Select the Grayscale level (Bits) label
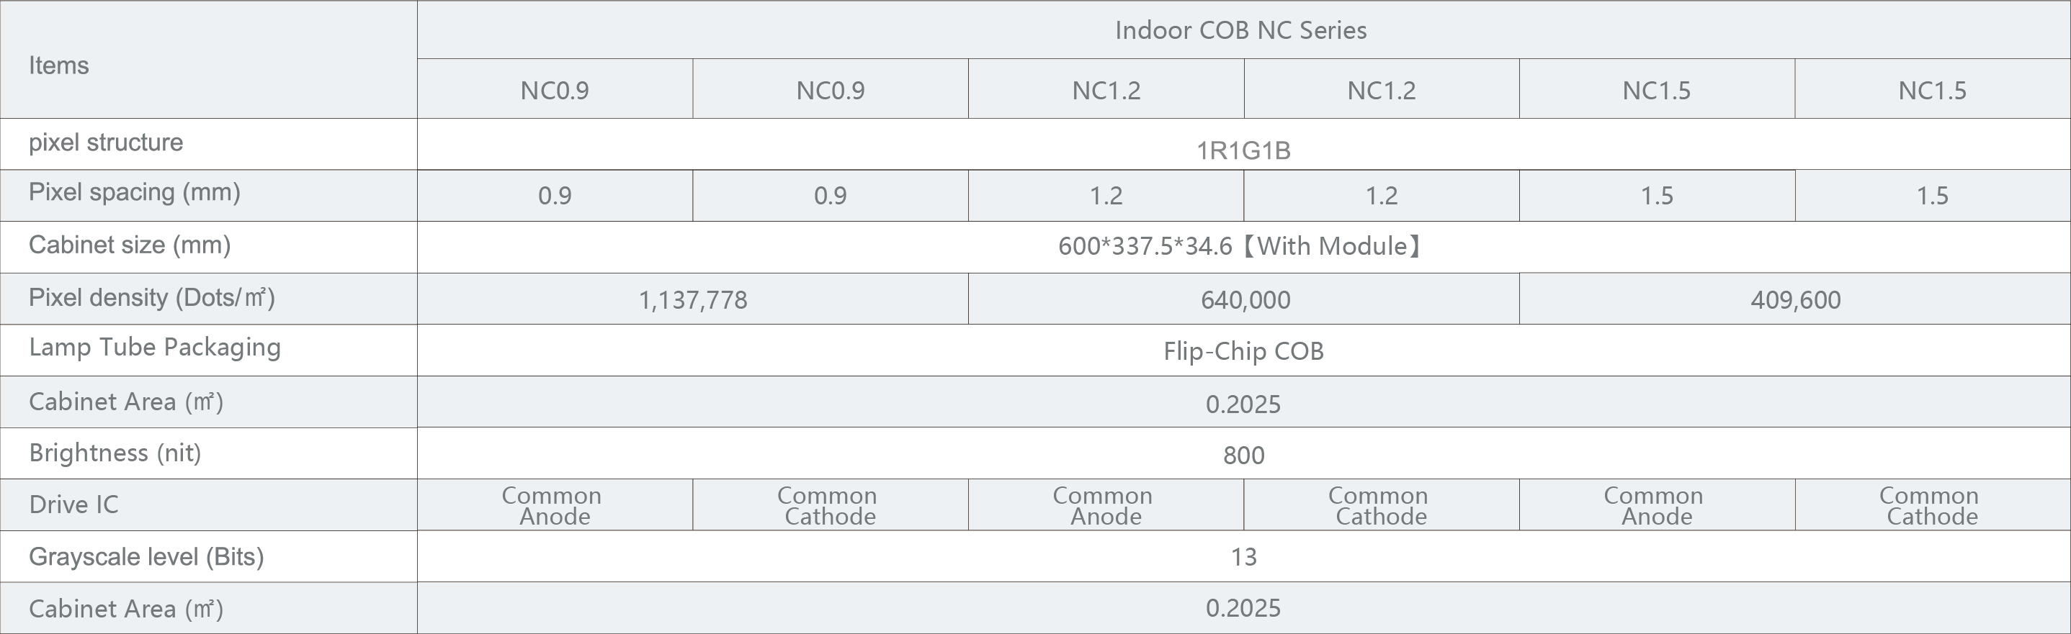The height and width of the screenshot is (634, 2071). coord(146,557)
